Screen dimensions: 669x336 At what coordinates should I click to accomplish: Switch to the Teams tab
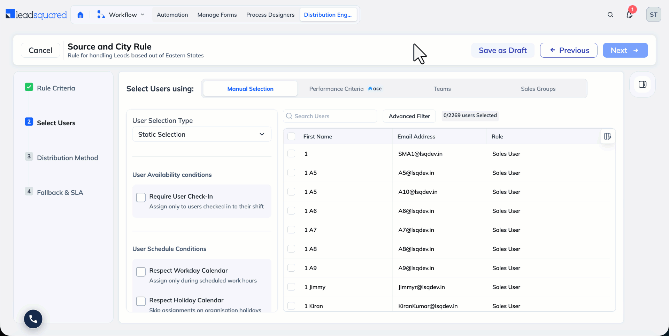pyautogui.click(x=442, y=89)
